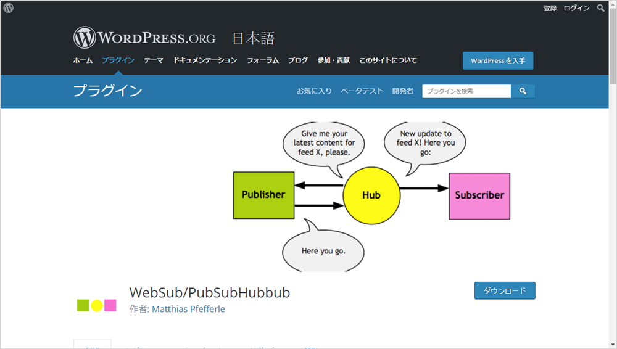Click the Publisher/Hub/Subscriber banner diagram
The width and height of the screenshot is (617, 349).
(371, 196)
